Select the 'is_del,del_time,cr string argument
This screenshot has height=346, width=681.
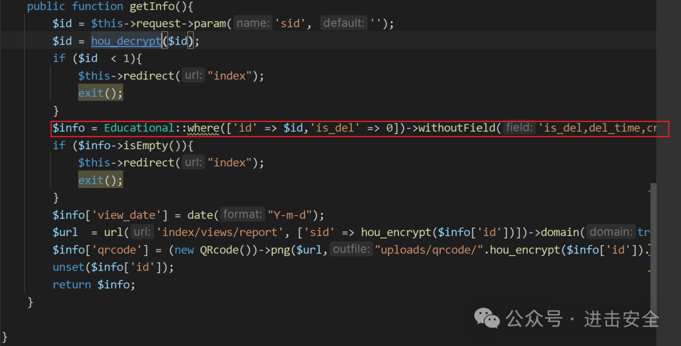point(597,128)
